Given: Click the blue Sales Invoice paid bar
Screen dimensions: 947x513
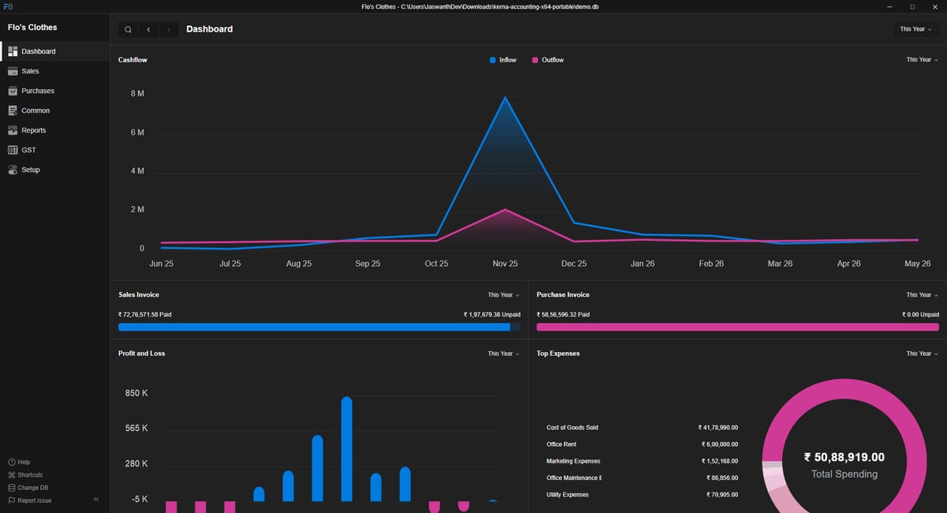Looking at the screenshot, I should point(314,327).
